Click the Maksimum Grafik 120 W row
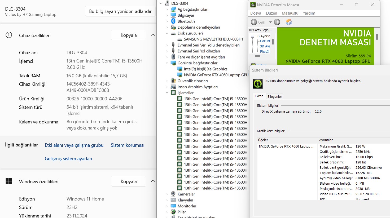 point(354,146)
